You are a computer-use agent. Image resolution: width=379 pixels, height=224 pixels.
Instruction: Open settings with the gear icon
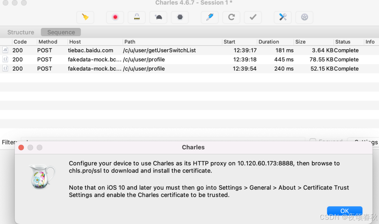pyautogui.click(x=304, y=17)
